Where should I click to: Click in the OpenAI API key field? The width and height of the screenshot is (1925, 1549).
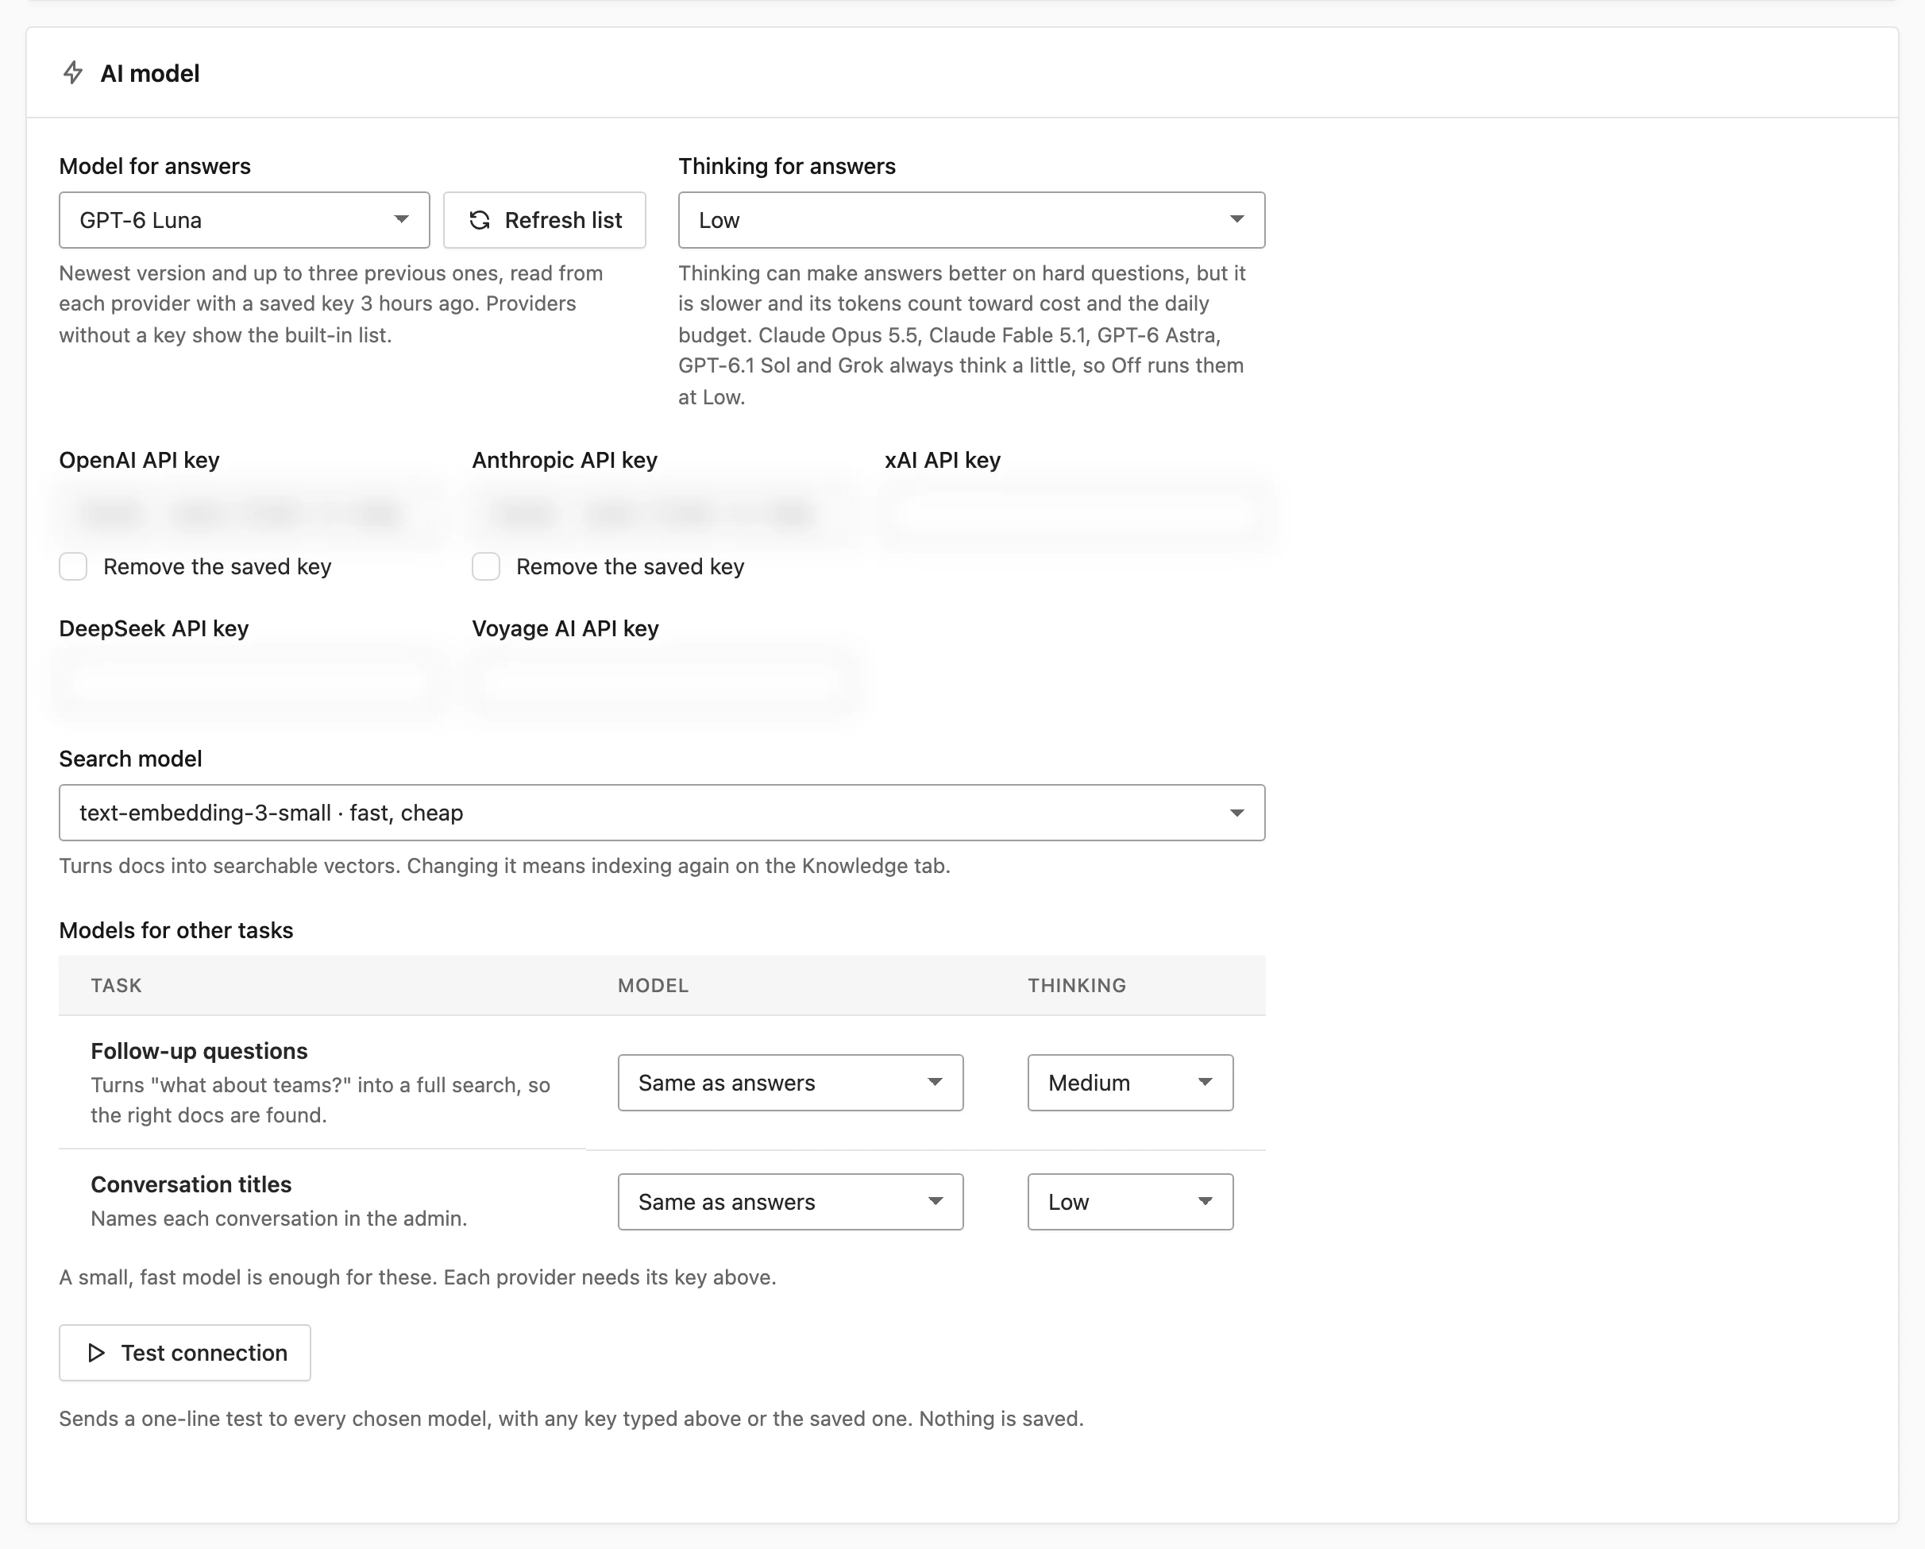tap(249, 514)
